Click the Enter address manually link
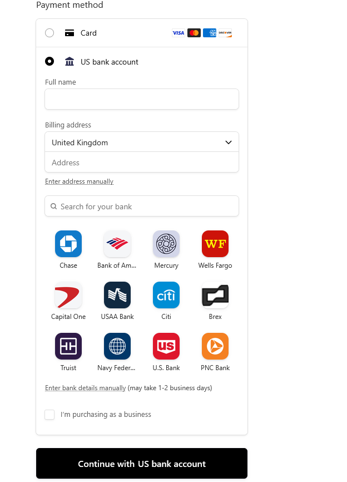This screenshot has width=347, height=482. pos(79,181)
